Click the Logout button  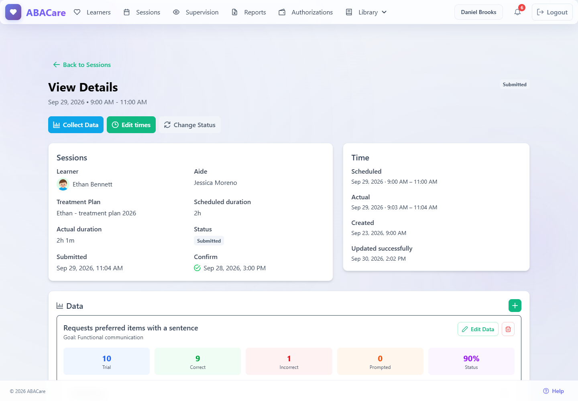tap(552, 12)
